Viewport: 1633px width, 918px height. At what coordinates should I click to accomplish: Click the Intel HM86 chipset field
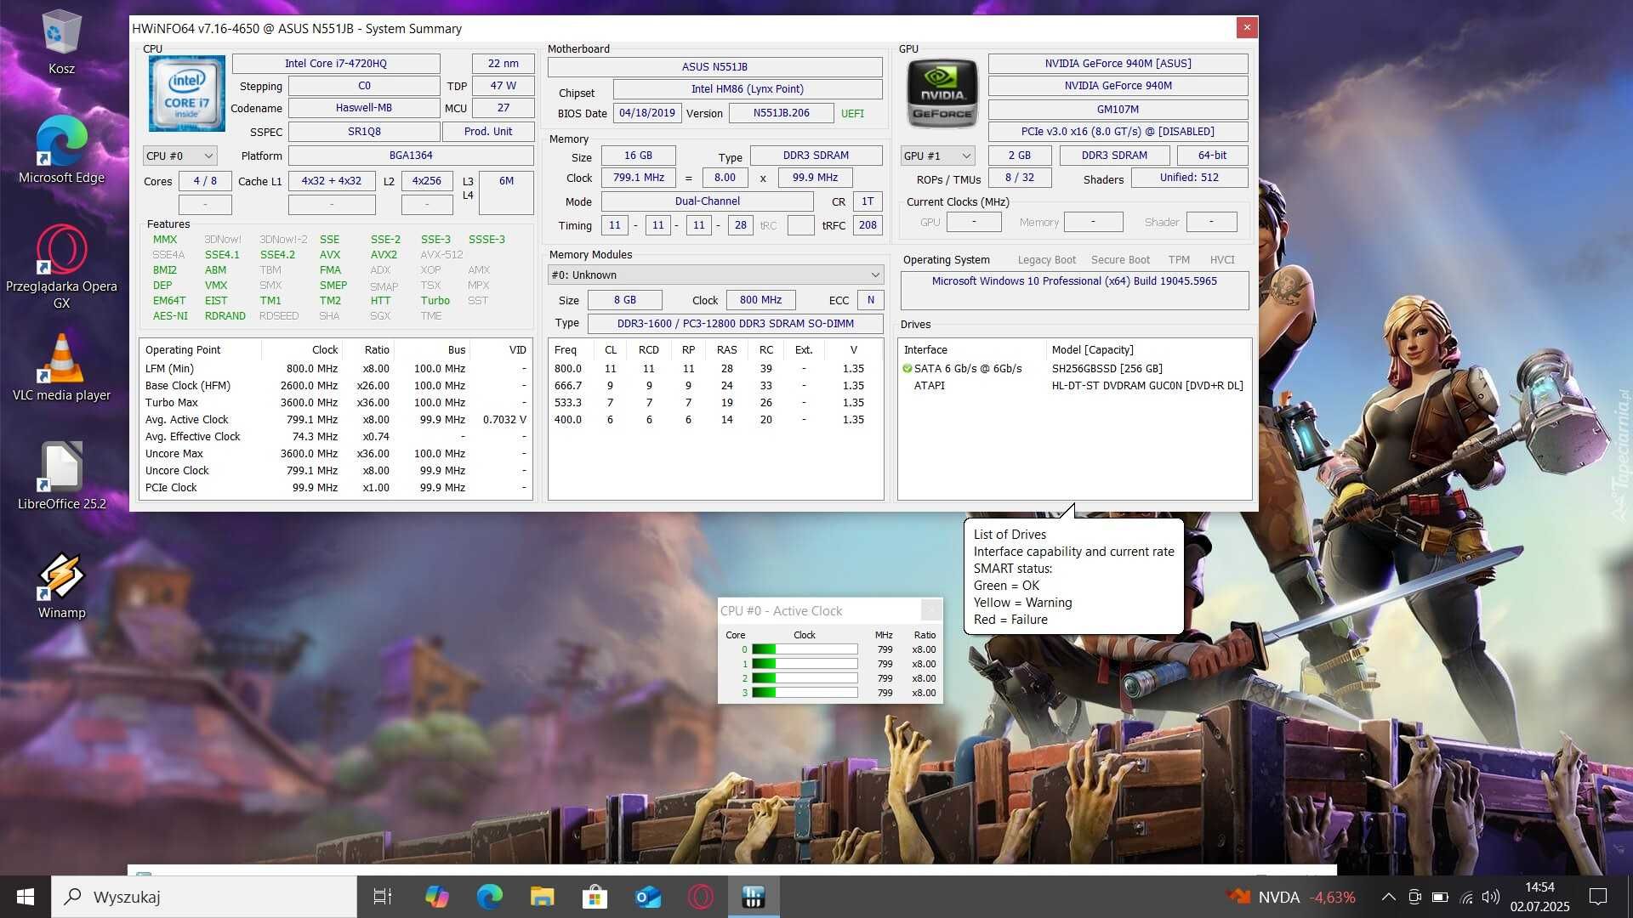748,89
